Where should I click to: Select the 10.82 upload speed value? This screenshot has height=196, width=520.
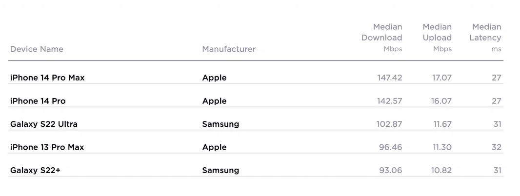442,171
